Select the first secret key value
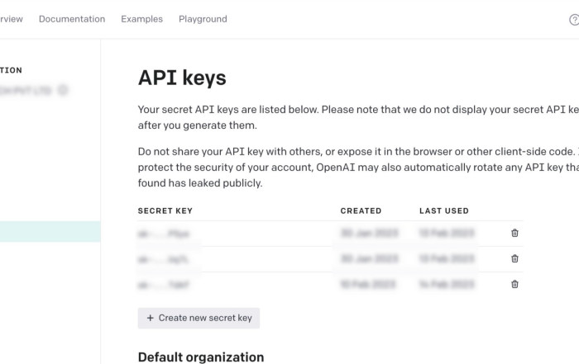Screen dimensions: 579x364 165,234
